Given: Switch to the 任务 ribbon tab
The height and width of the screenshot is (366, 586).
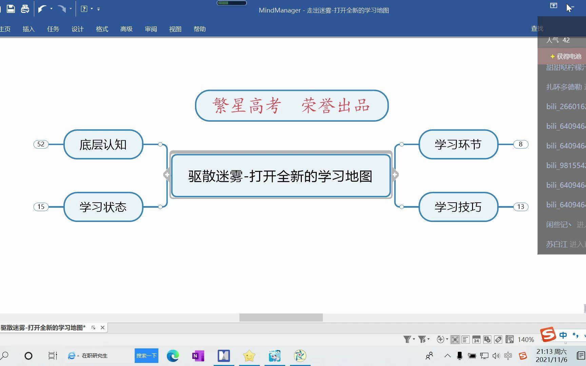Looking at the screenshot, I should pos(53,29).
